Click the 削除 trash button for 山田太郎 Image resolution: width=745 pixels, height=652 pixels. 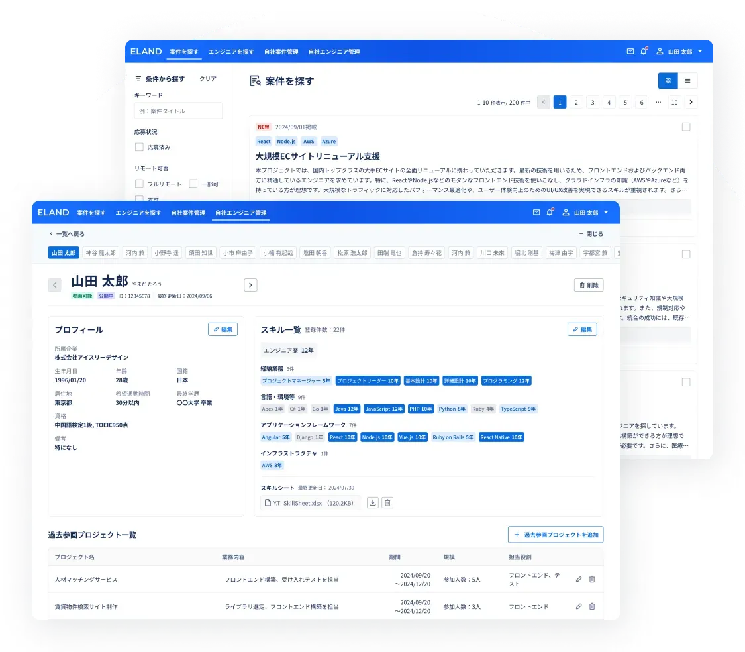pos(587,284)
